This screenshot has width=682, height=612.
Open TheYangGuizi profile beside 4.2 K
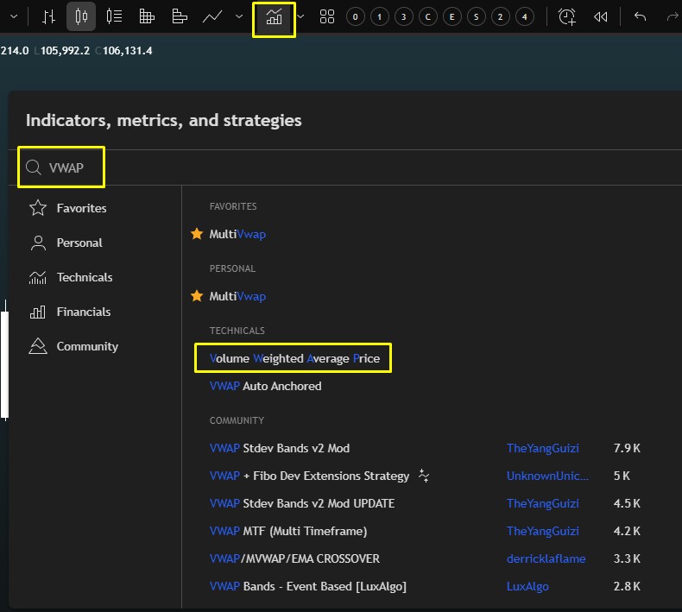point(543,531)
